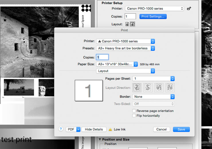Viewport: 212px width, 149px height.
Task: Click the Low Ink status text
Action: (120, 130)
